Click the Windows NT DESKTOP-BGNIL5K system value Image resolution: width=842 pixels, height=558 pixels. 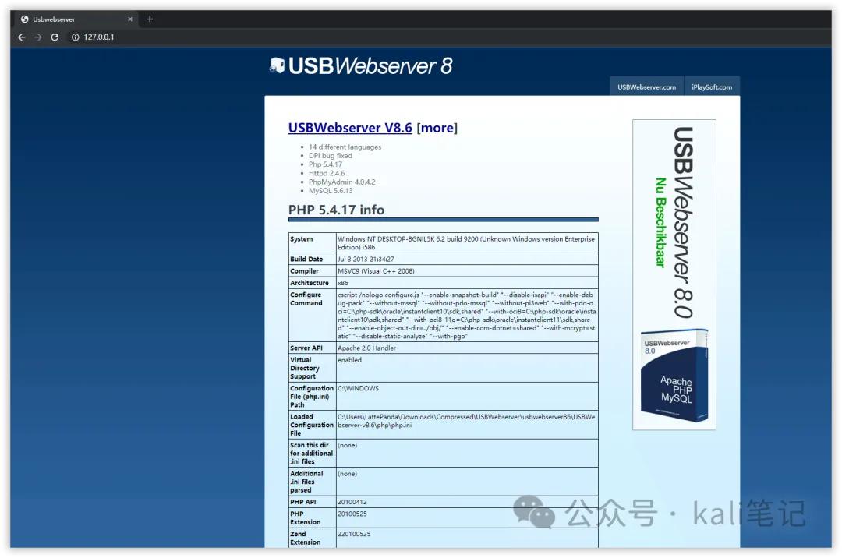466,243
